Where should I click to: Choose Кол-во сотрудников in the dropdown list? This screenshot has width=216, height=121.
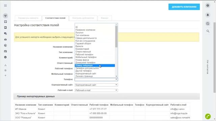coord(95,41)
